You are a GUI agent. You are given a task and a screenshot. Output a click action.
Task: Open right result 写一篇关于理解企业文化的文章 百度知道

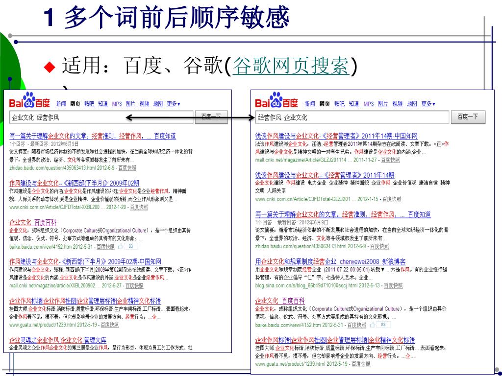(343, 214)
